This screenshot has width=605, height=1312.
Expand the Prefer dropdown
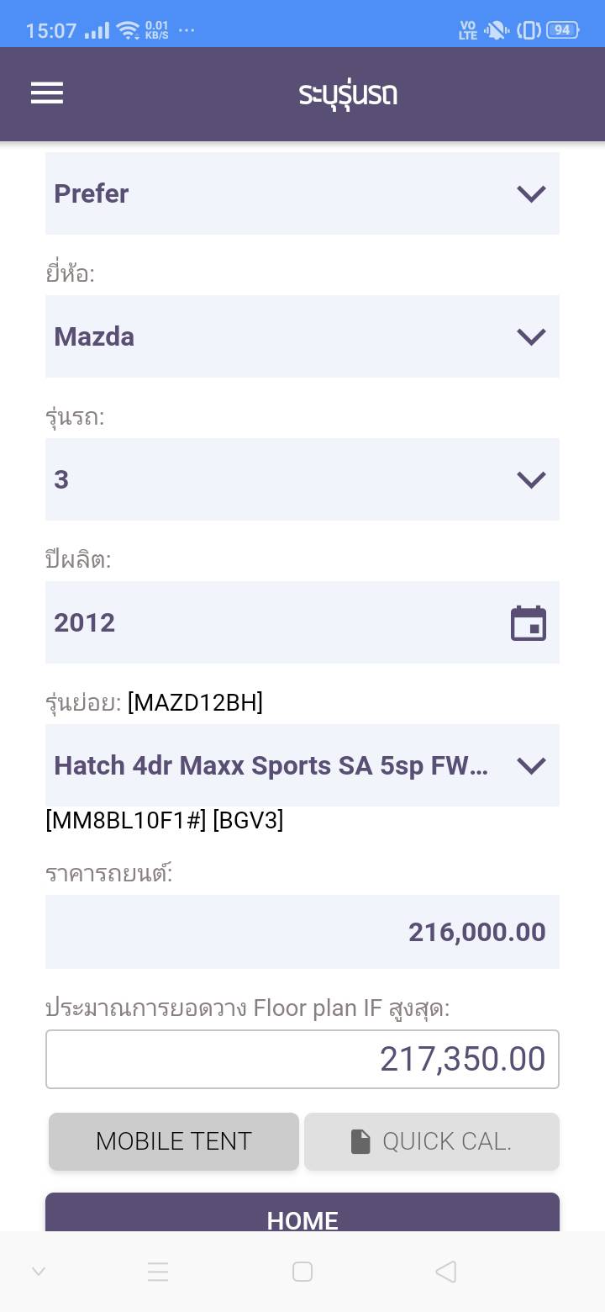(302, 193)
